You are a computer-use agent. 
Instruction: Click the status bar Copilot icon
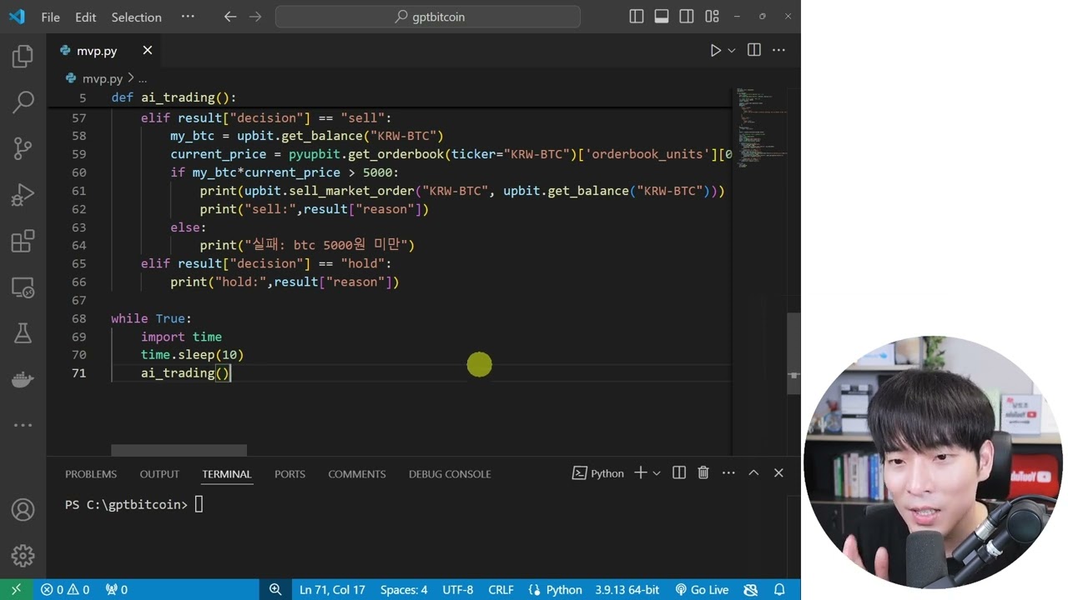[751, 589]
